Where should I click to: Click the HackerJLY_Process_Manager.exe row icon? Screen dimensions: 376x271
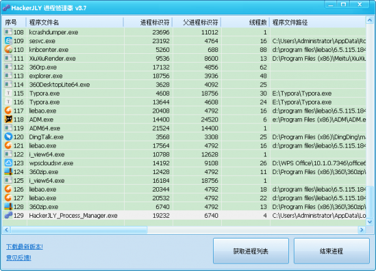8,215
